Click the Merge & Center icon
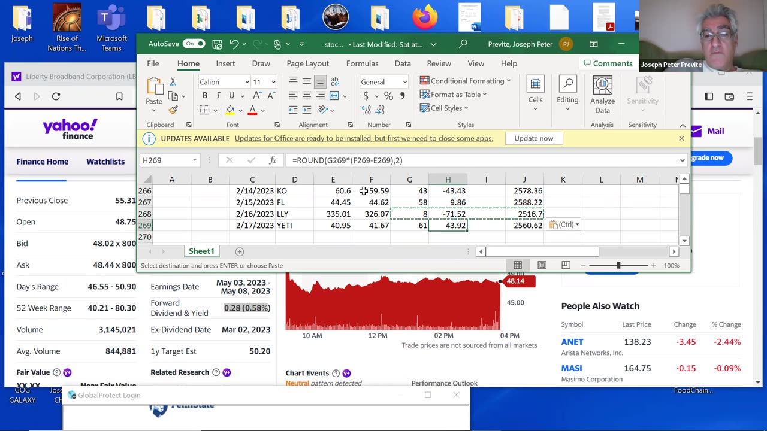 pos(334,96)
